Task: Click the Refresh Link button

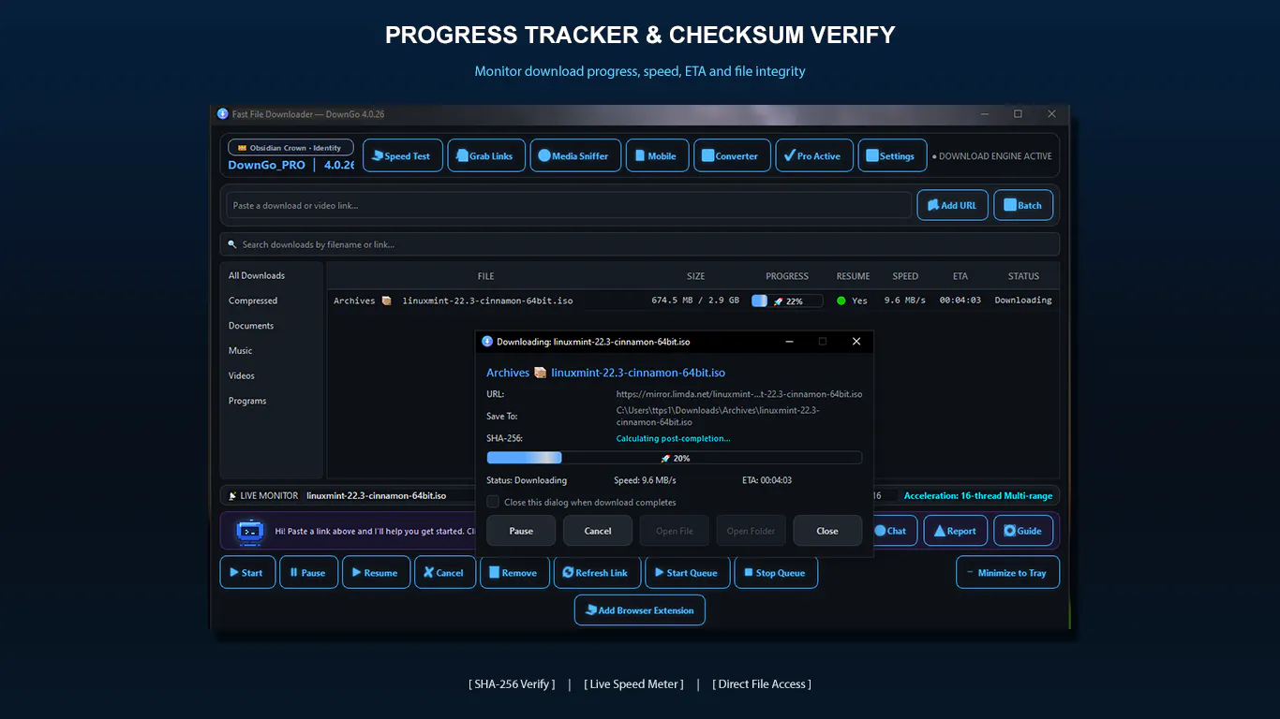Action: pyautogui.click(x=597, y=573)
